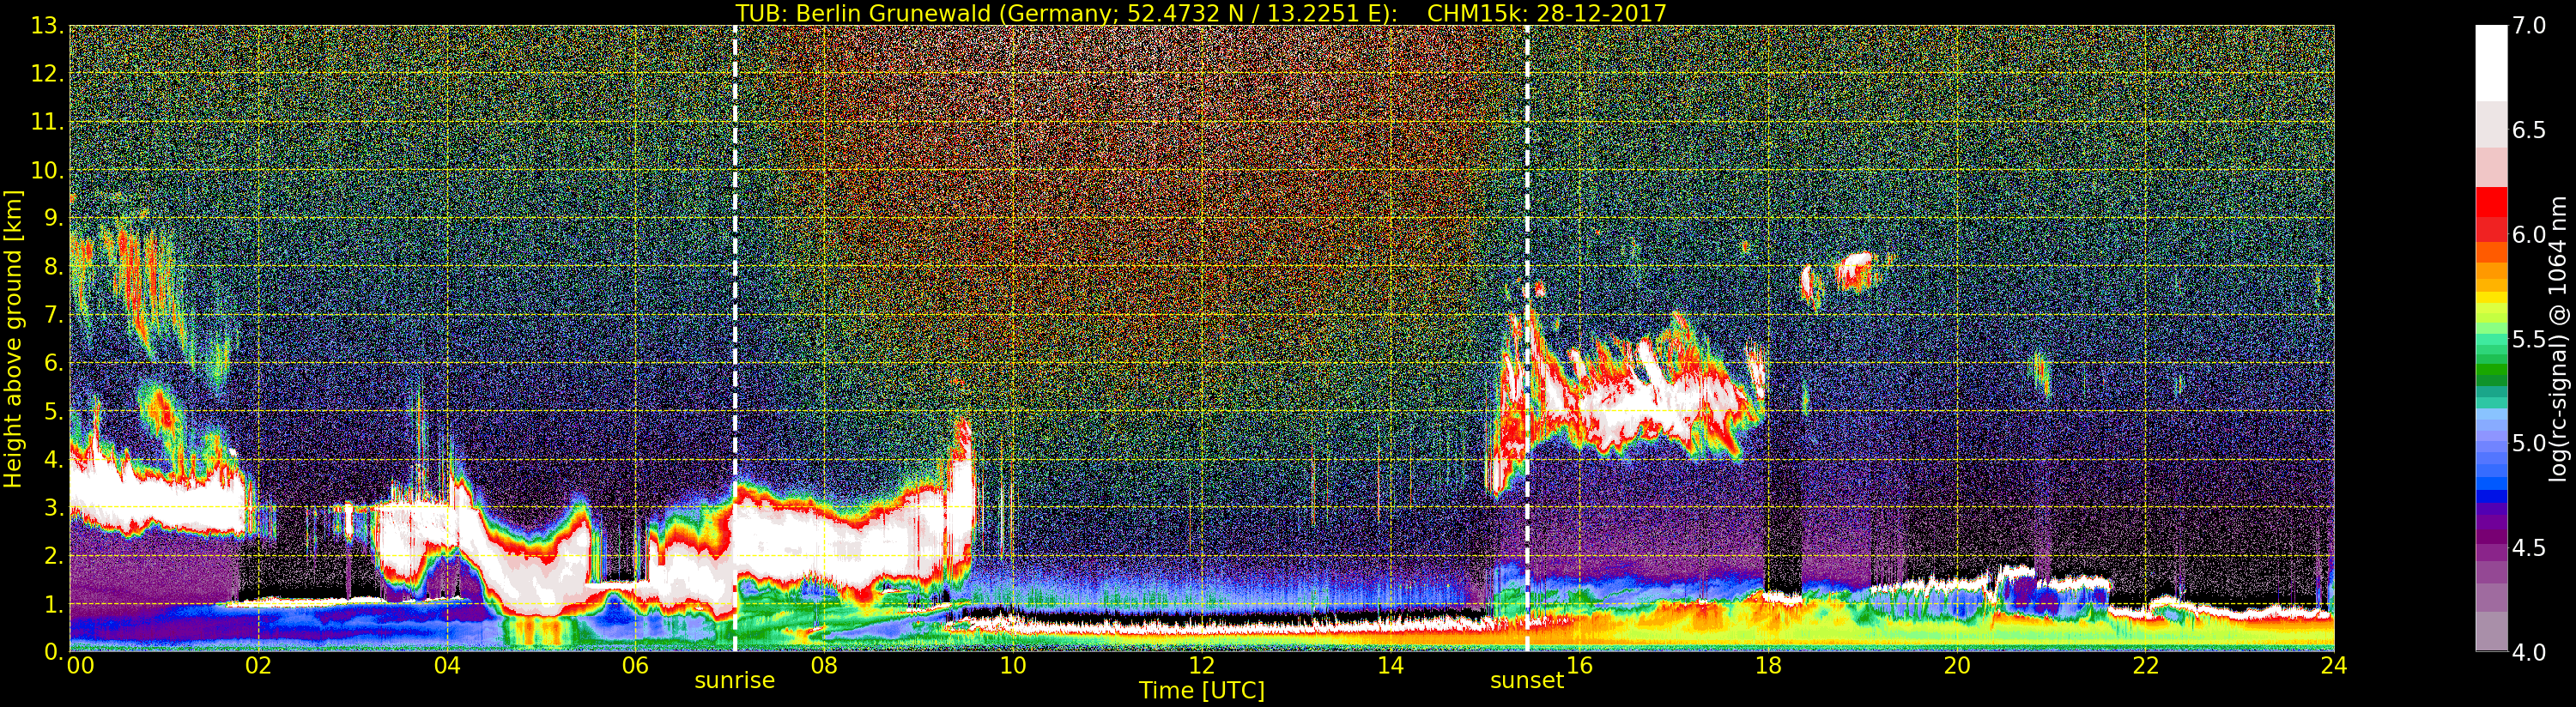Select the "sunset" label below the time axis
The height and width of the screenshot is (707, 2576).
[x=1527, y=680]
